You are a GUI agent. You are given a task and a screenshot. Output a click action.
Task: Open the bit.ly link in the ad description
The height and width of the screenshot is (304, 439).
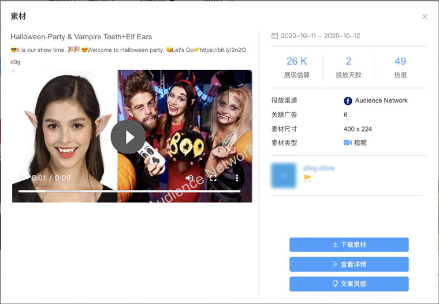coord(222,50)
